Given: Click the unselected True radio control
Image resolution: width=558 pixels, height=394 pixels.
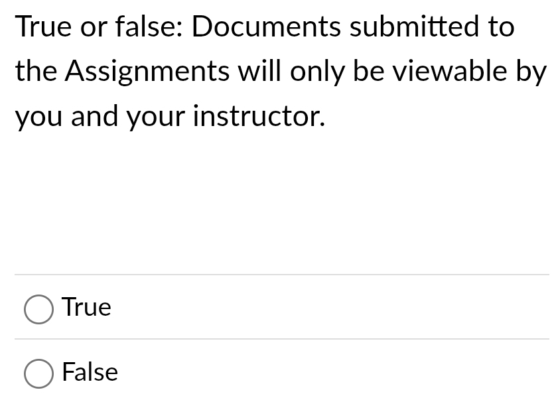Looking at the screenshot, I should pos(38,308).
